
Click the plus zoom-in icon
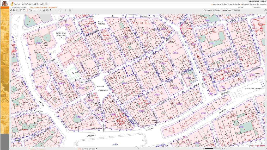(34, 10)
